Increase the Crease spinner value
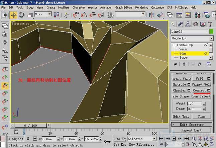Viewport: 216px width, 148px height. [x=204, y=108]
